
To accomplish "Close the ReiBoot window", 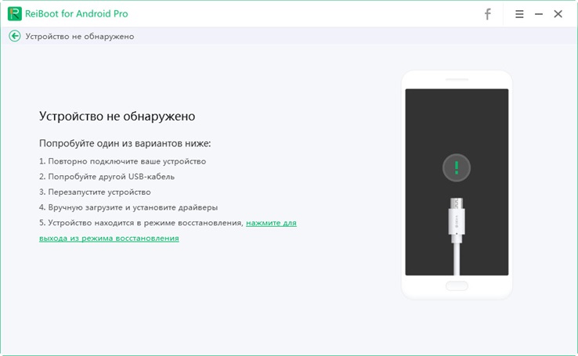I will point(558,14).
